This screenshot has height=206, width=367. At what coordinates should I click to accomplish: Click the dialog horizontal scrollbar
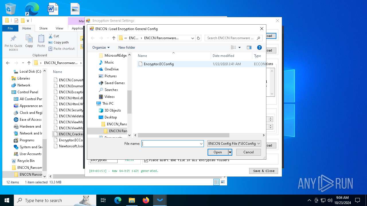(183, 135)
